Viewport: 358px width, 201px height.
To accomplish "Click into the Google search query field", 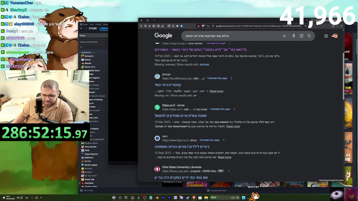I will click(x=232, y=36).
